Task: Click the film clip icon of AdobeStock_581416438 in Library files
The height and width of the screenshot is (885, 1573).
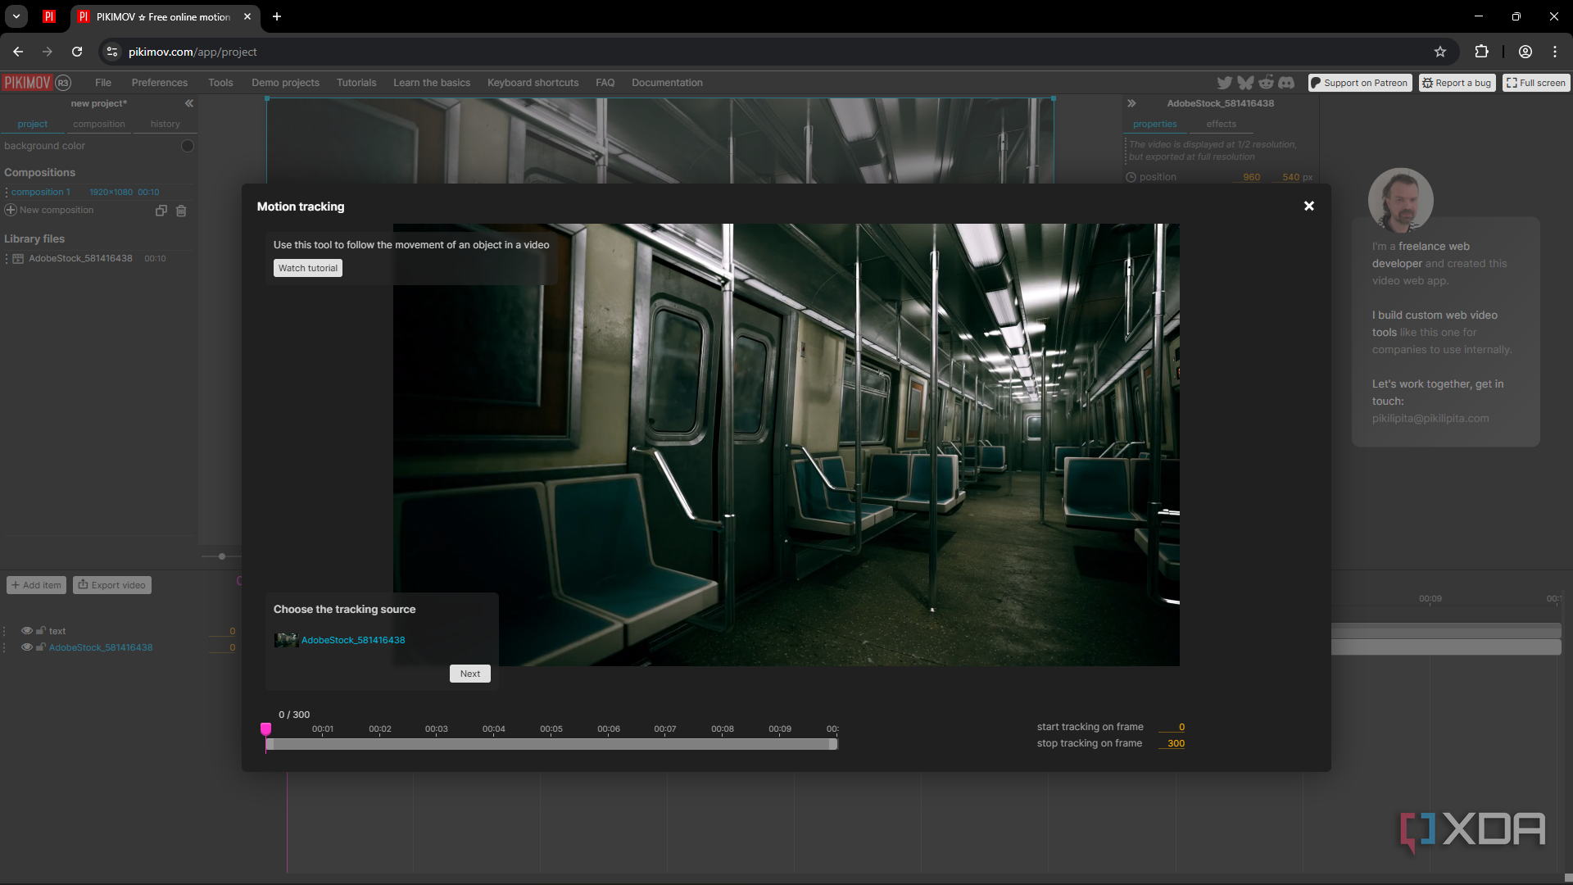Action: coord(18,259)
